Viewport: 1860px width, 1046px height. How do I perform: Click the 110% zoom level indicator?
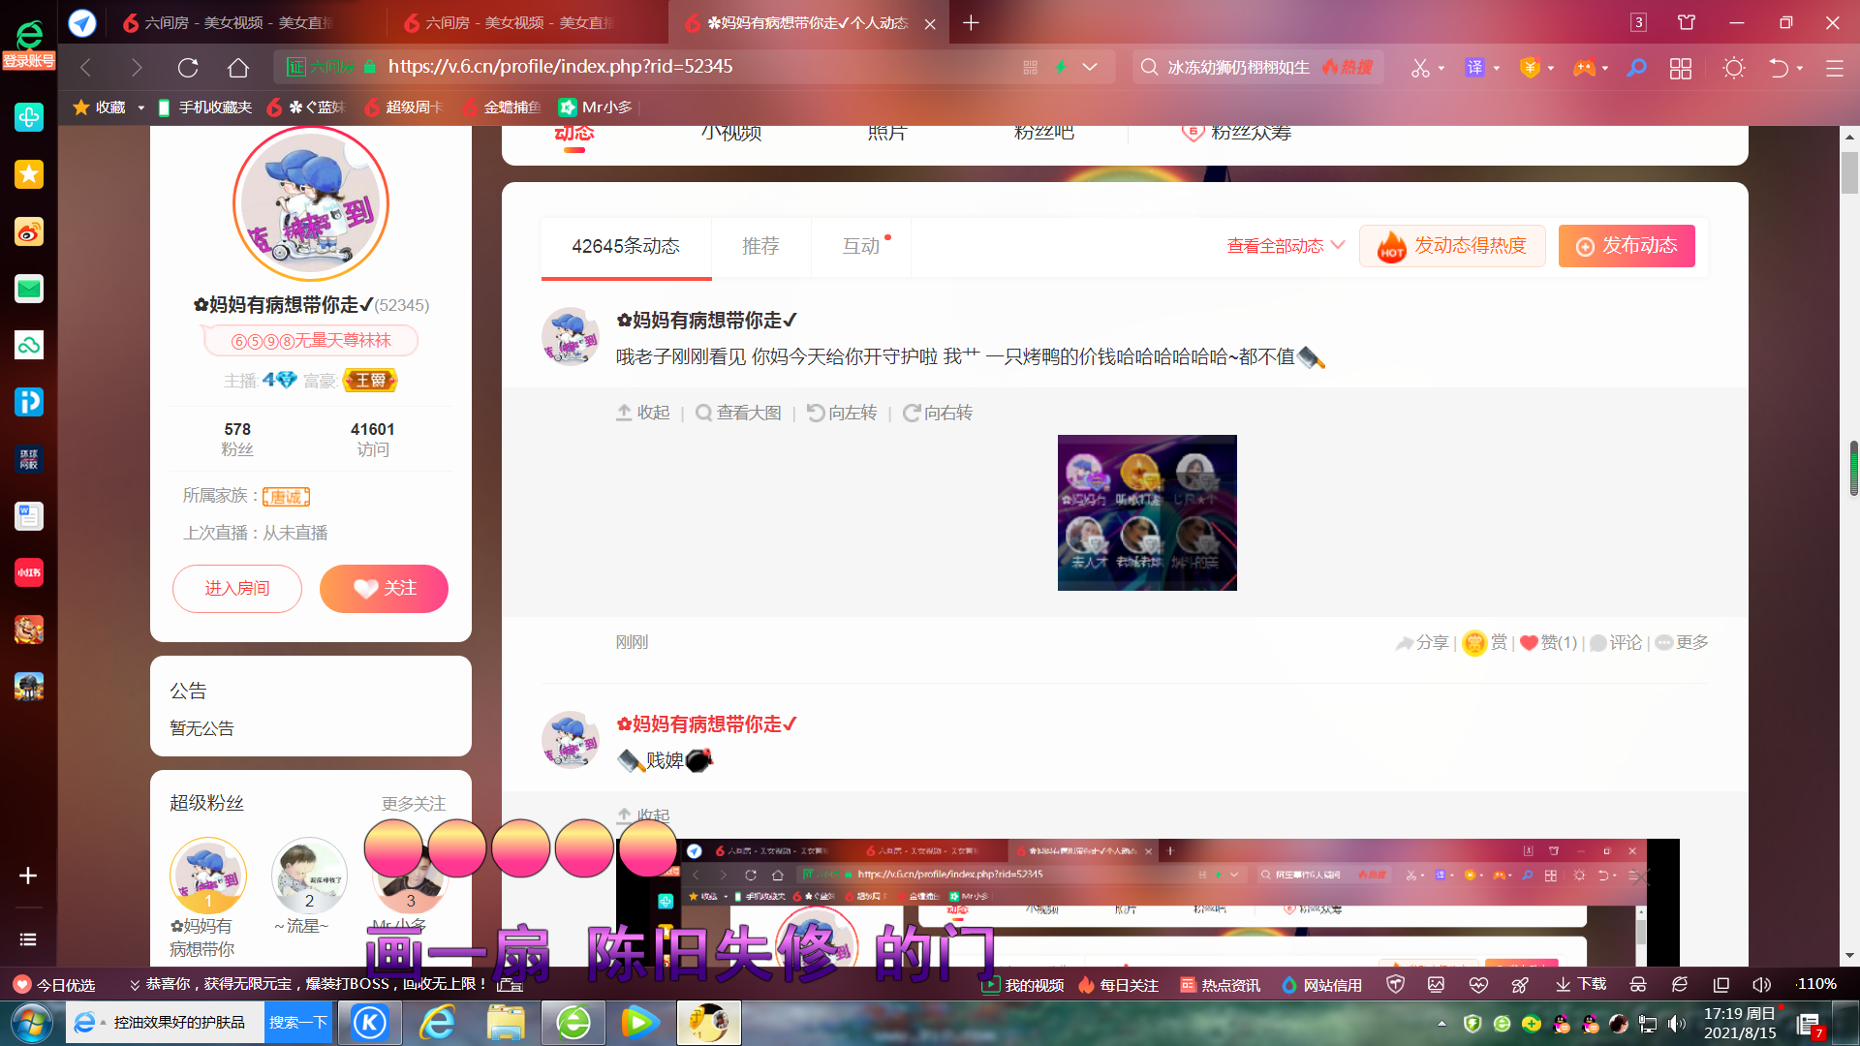tap(1816, 984)
